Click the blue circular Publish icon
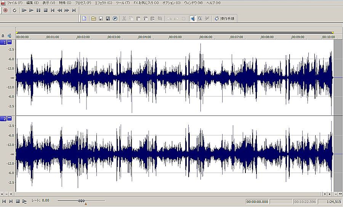 (x=115, y=19)
